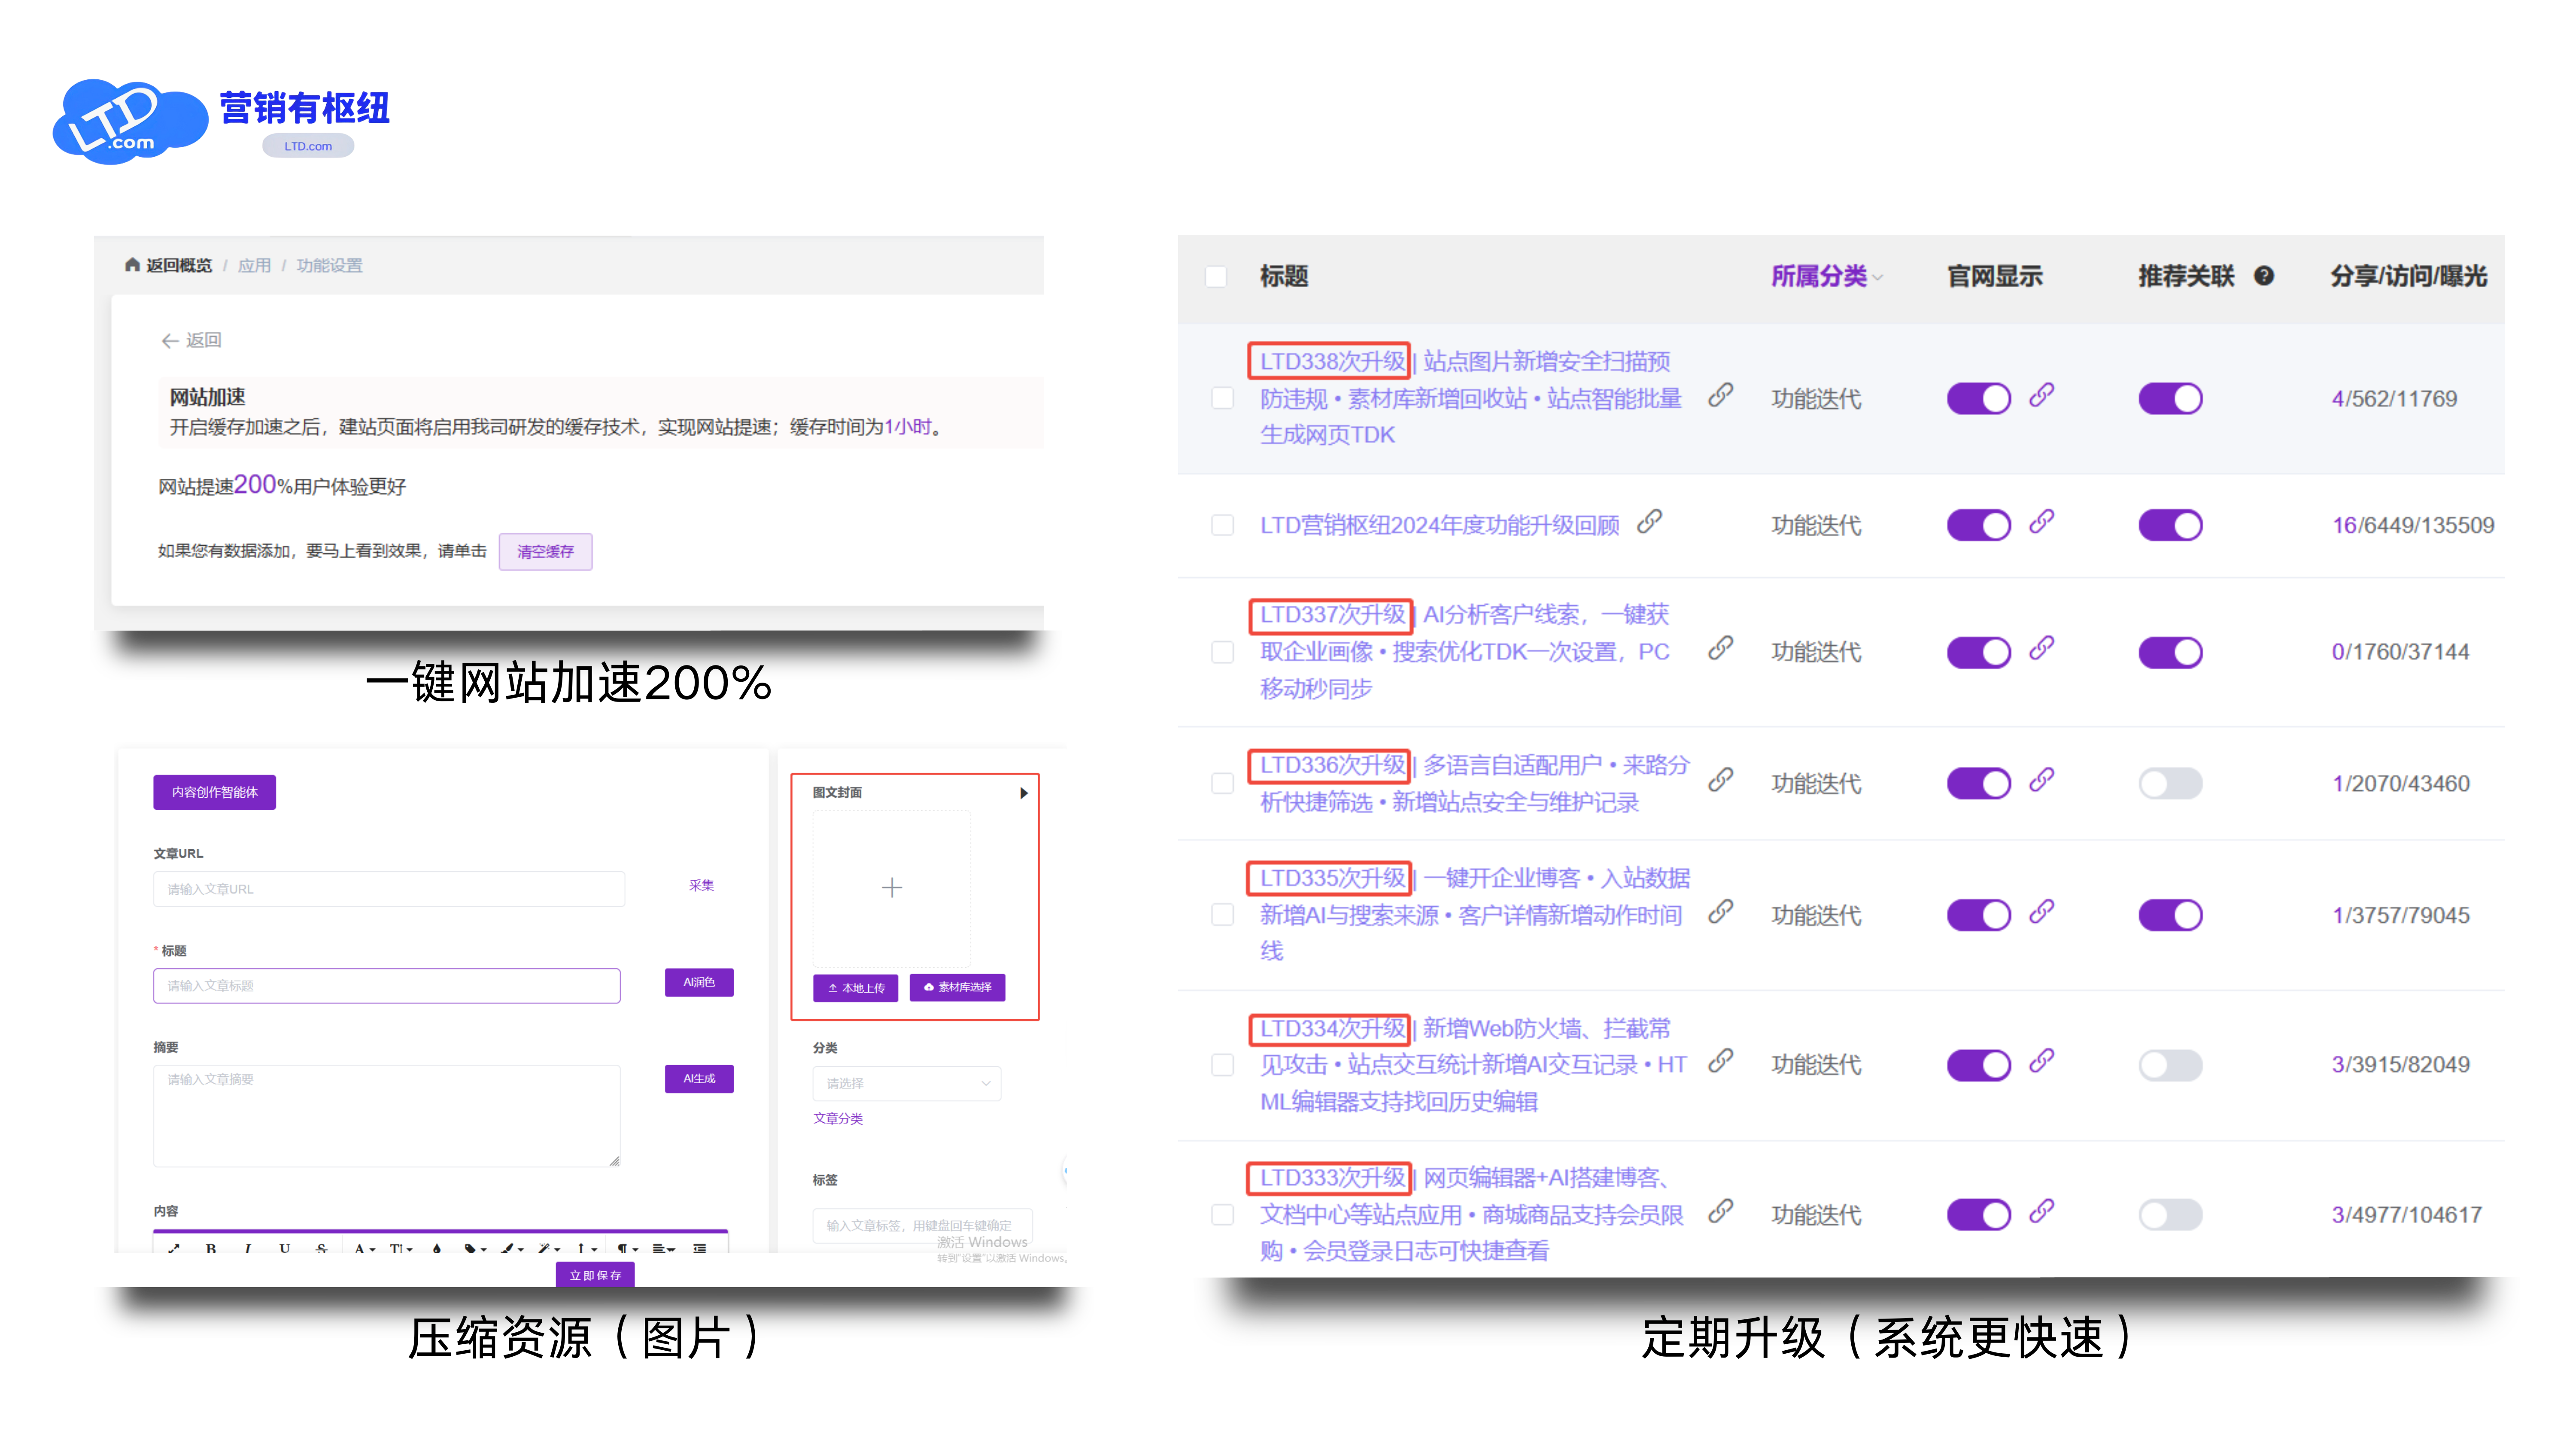Click the AI润色 button beside the title field
Viewport: 2576px width, 1449px height.
pos(699,982)
